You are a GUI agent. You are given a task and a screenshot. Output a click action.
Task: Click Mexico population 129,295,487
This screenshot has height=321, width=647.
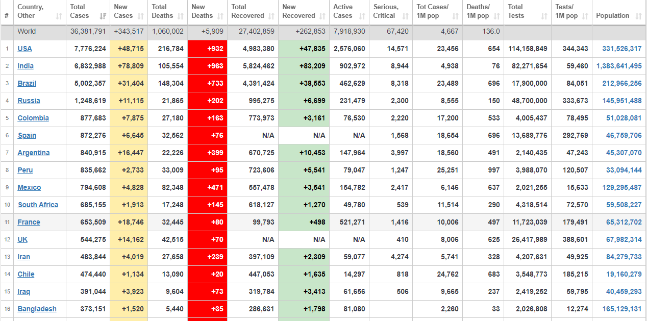click(x=622, y=187)
